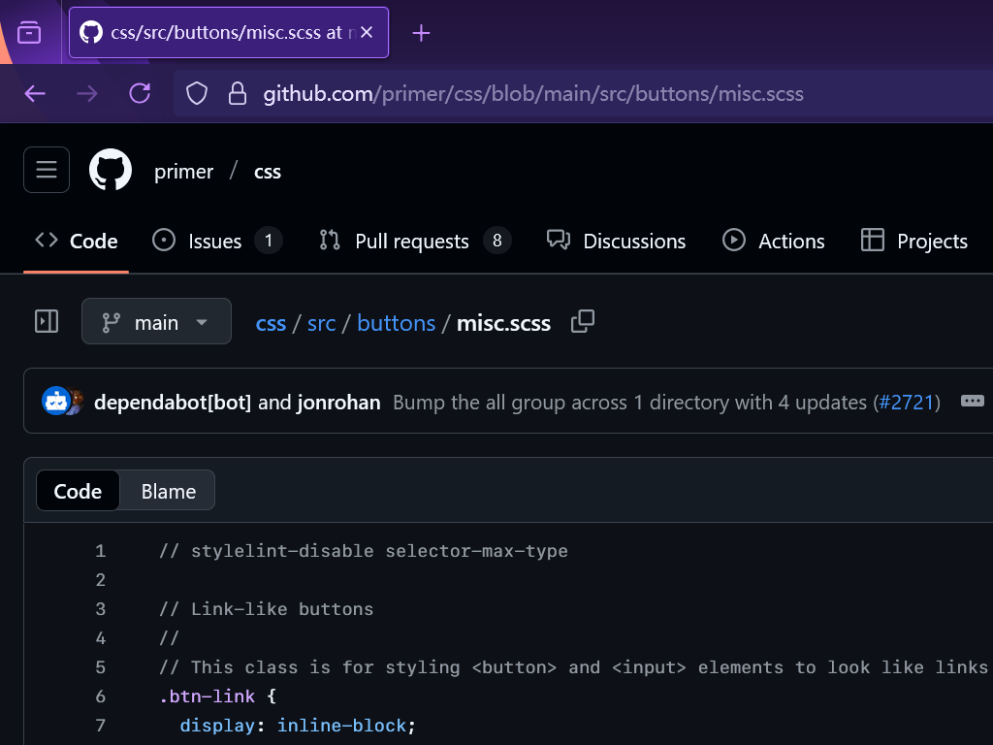Open the tracking protection shield icon

click(x=197, y=93)
